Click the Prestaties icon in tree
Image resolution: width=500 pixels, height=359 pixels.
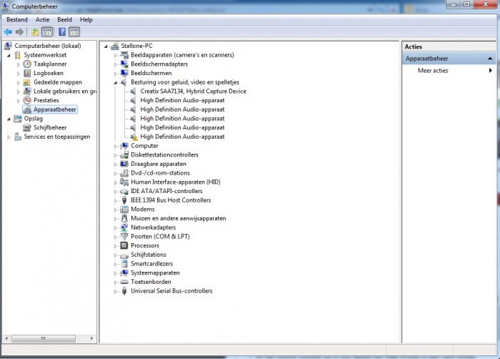coord(27,100)
